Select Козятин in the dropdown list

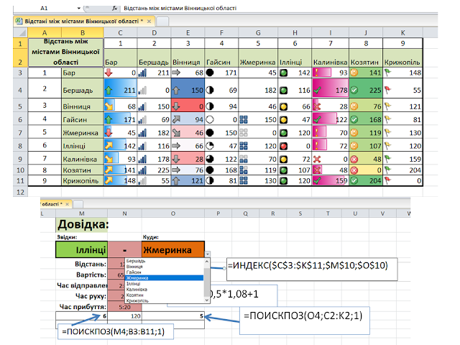tap(134, 295)
